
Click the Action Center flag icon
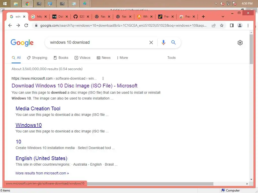tap(235, 4)
